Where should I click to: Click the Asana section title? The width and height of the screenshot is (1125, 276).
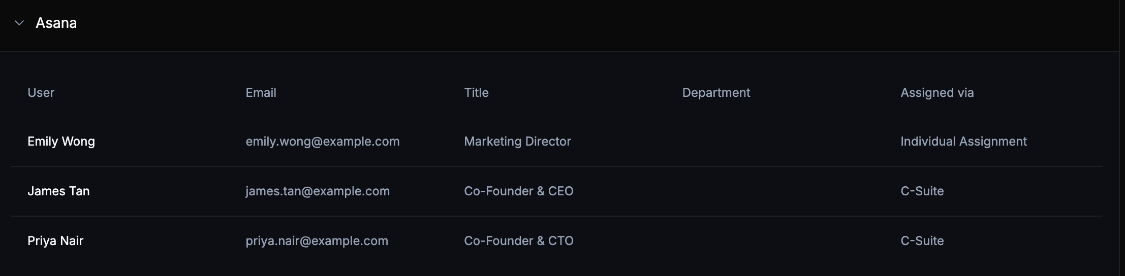[x=56, y=23]
